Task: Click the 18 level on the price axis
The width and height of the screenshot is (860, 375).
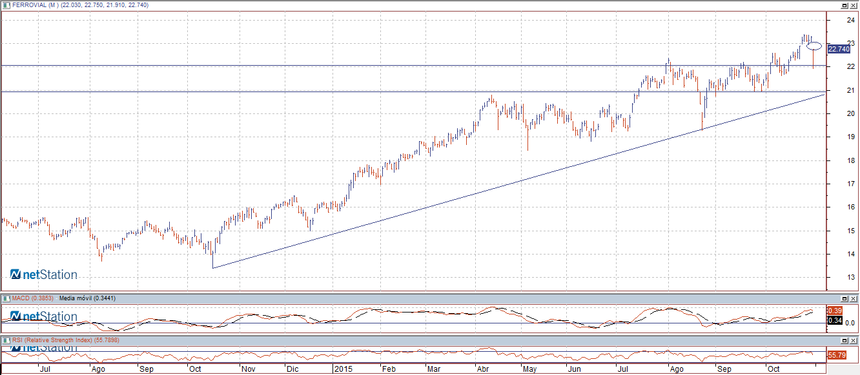Action: click(852, 160)
